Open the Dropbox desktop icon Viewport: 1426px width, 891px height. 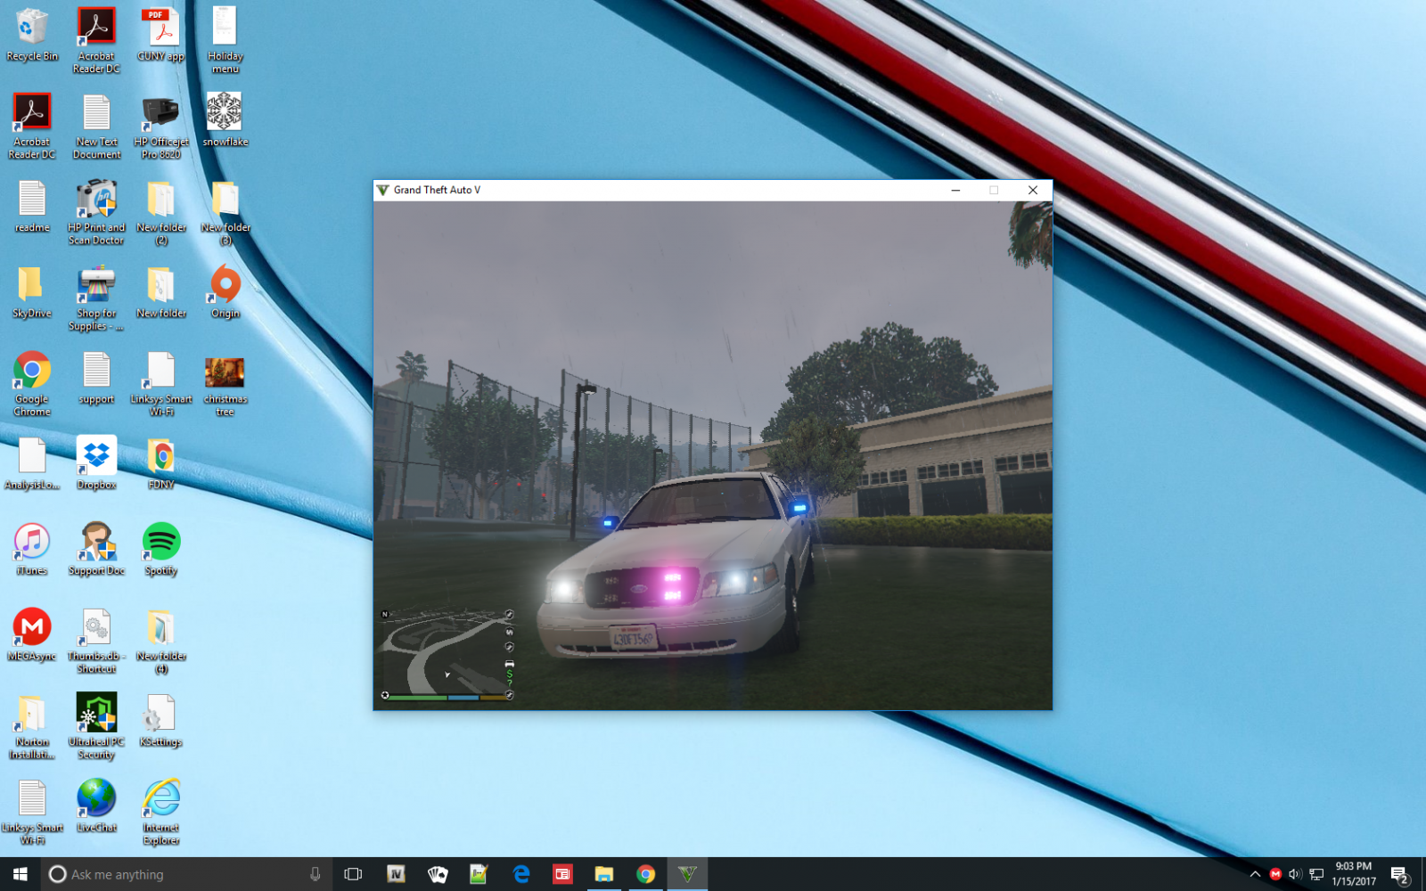tap(96, 457)
